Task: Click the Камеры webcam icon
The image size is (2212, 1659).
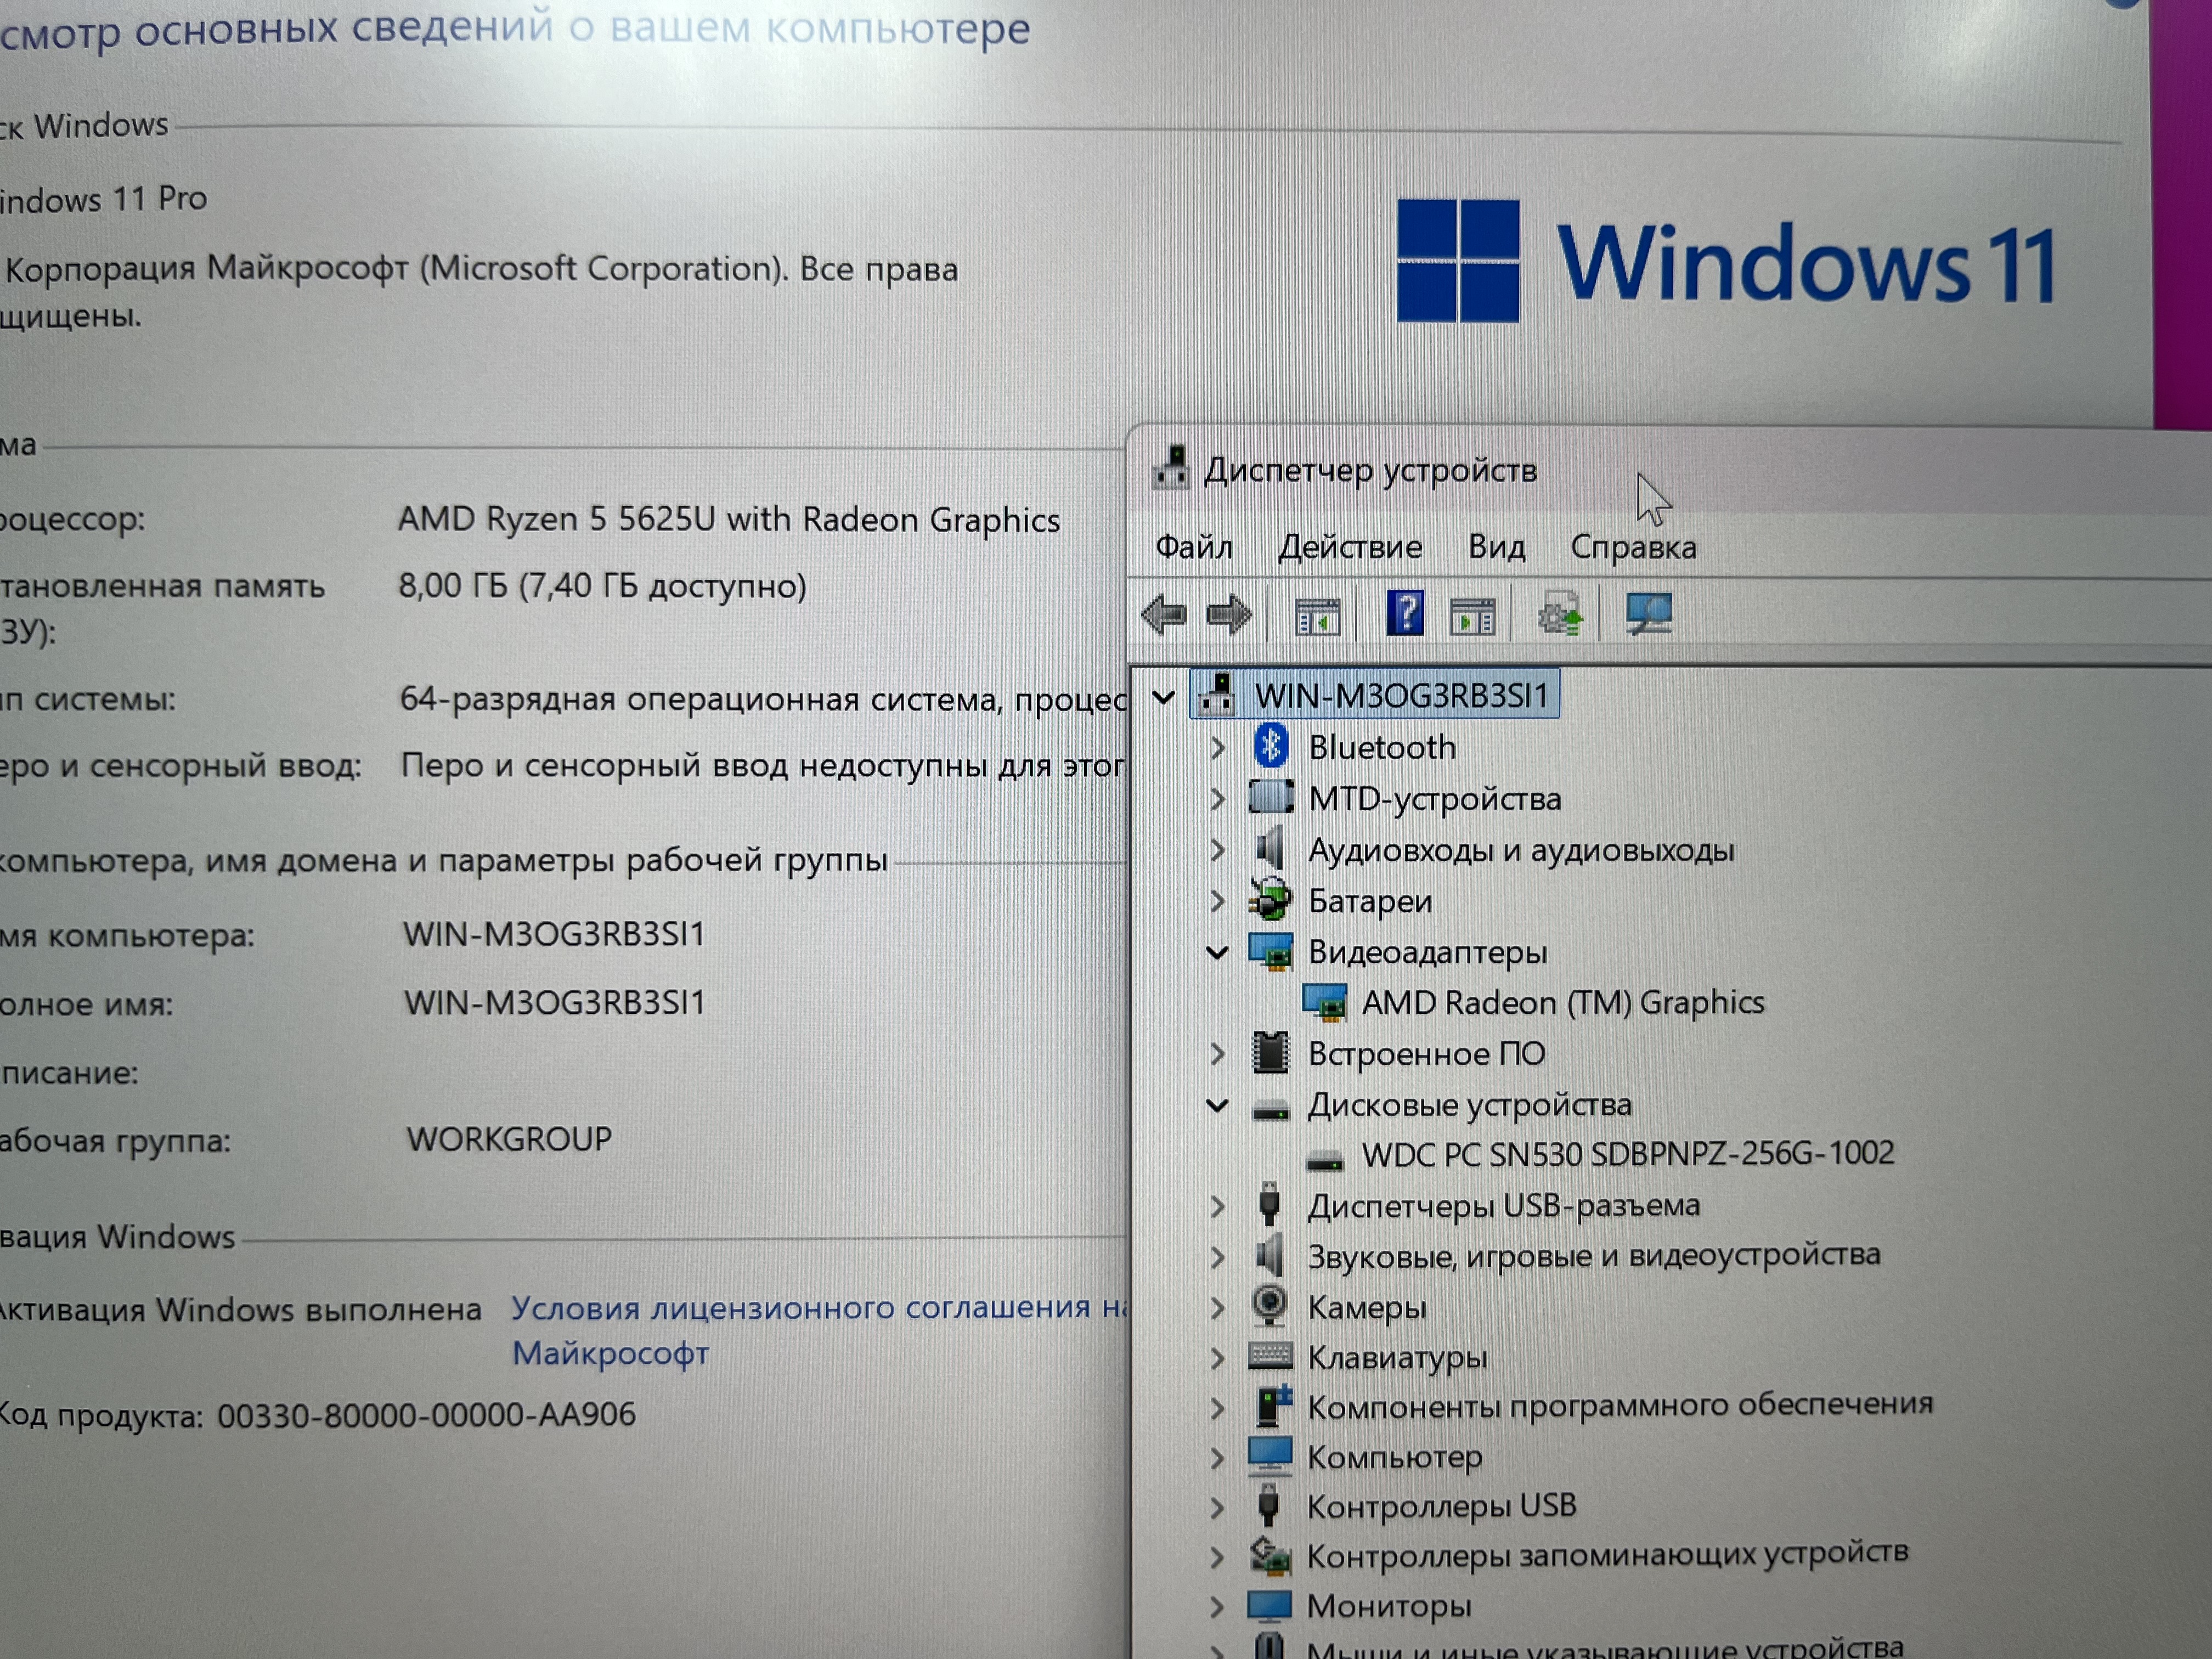Action: pyautogui.click(x=1269, y=1305)
